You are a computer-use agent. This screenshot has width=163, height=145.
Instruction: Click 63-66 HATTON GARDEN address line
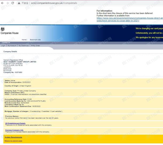point(13,63)
